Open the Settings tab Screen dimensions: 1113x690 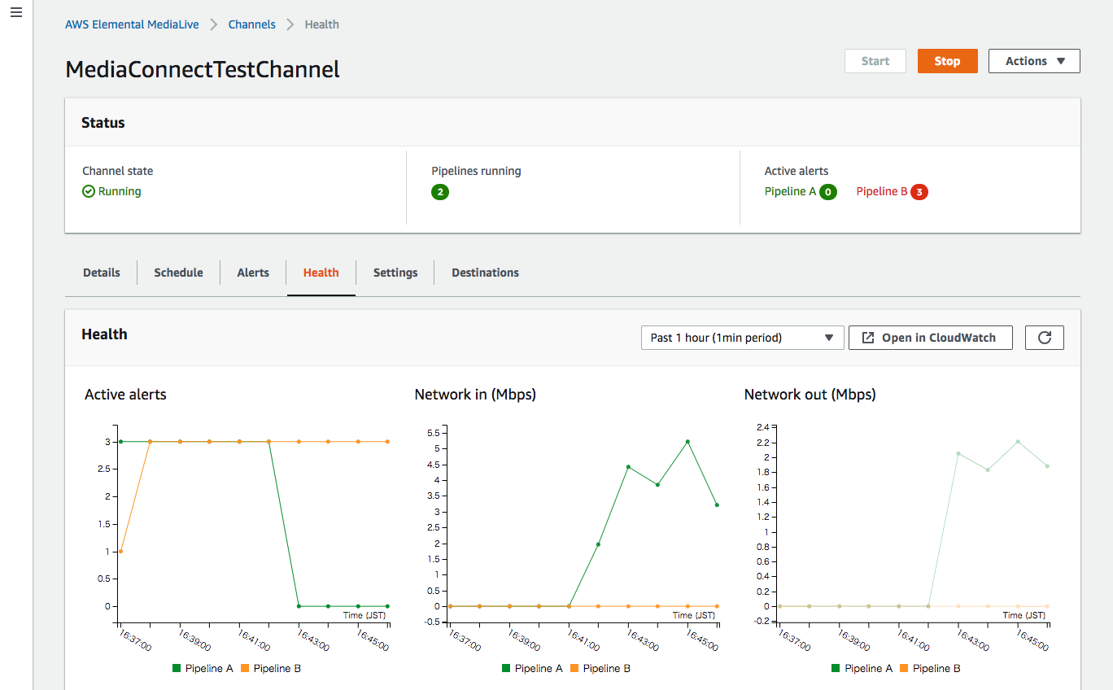pyautogui.click(x=395, y=273)
